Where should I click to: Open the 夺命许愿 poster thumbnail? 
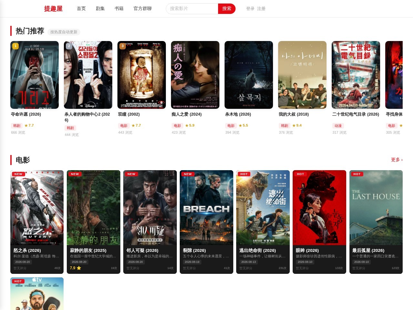(35, 75)
